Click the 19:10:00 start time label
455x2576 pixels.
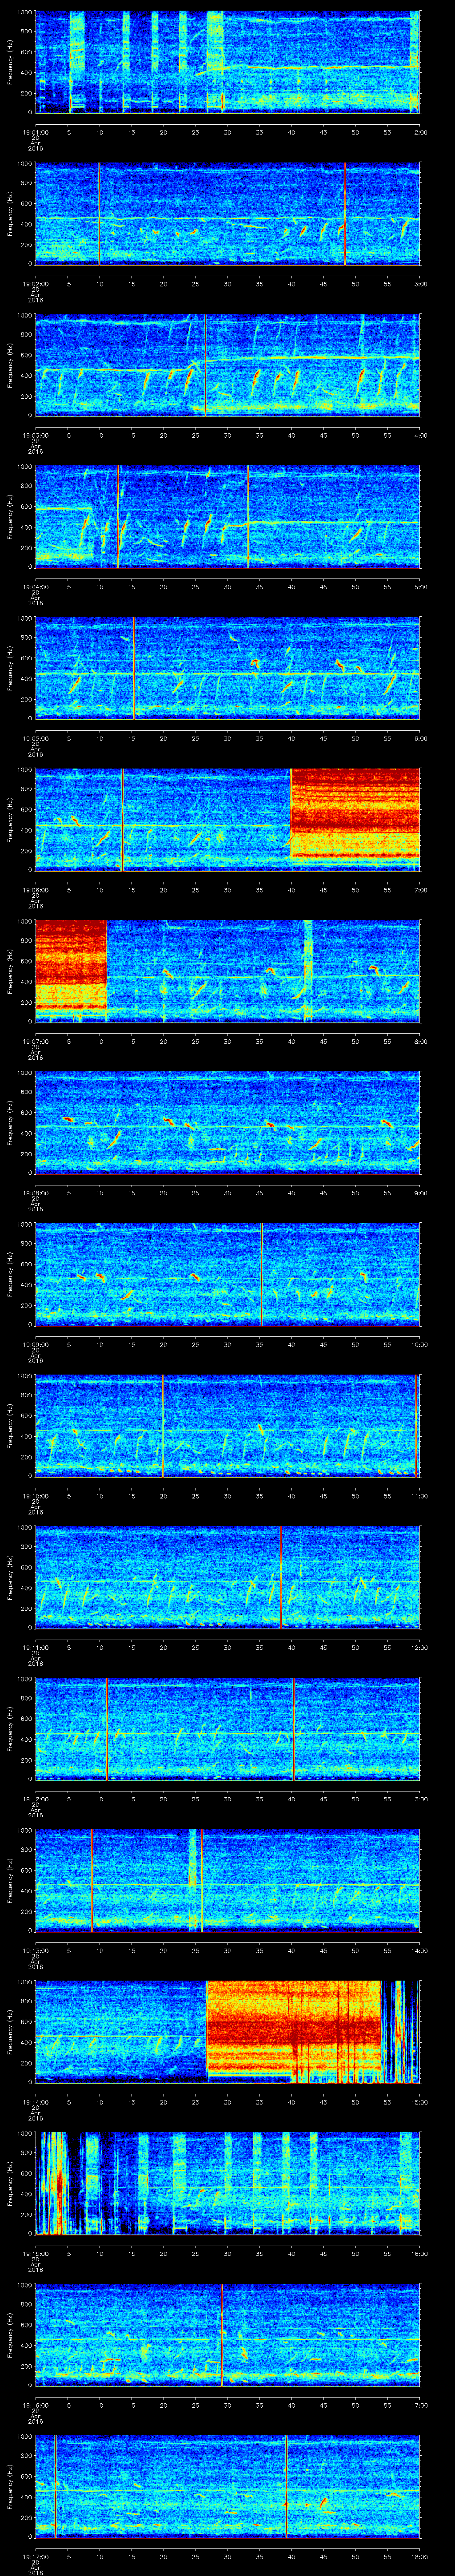pos(35,1495)
